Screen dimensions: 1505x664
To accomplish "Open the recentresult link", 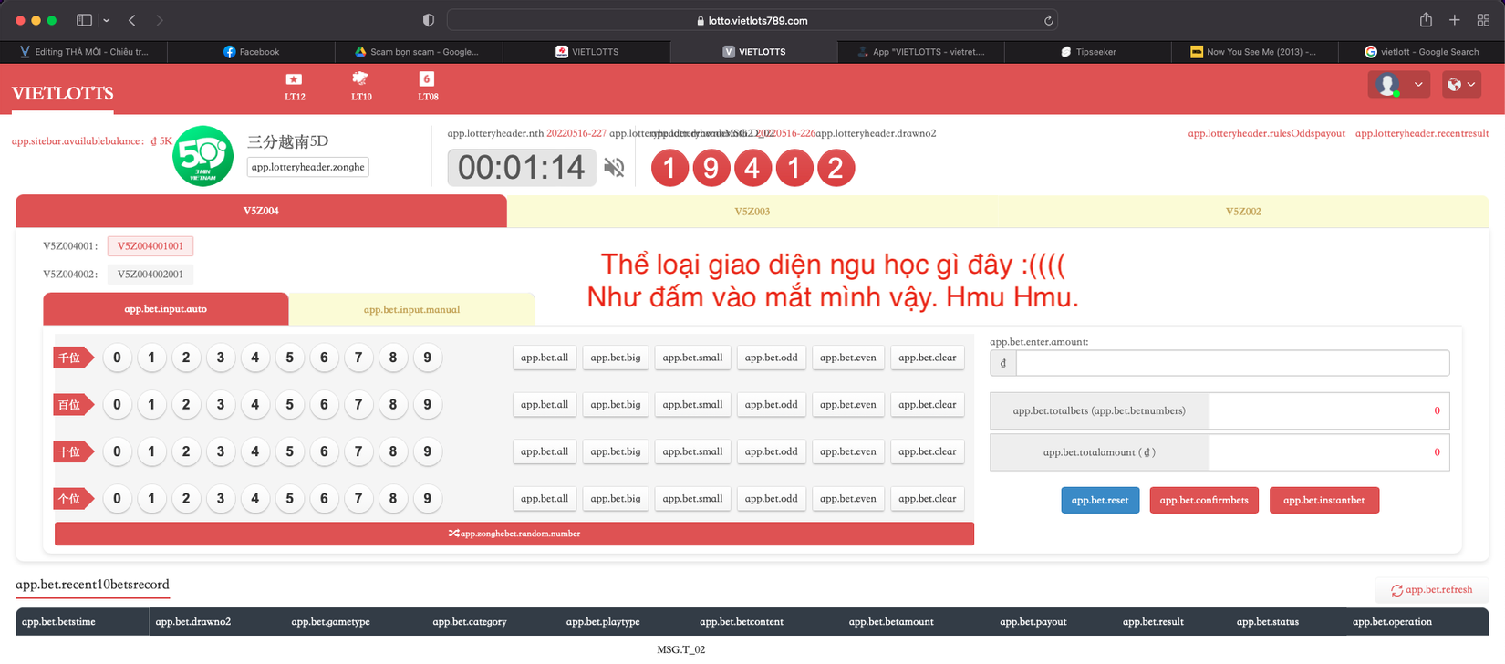I will pos(1422,133).
